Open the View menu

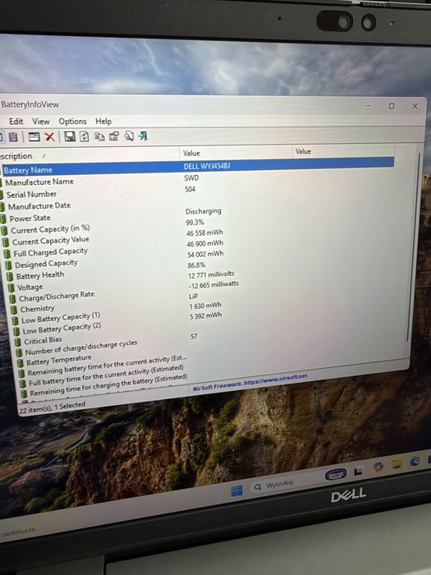coord(41,122)
